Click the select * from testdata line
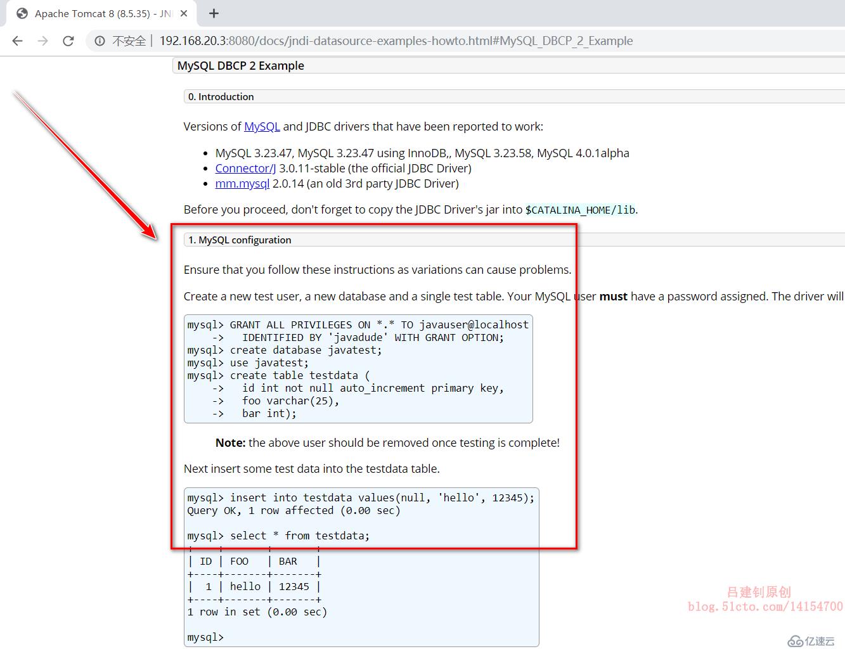 point(278,536)
